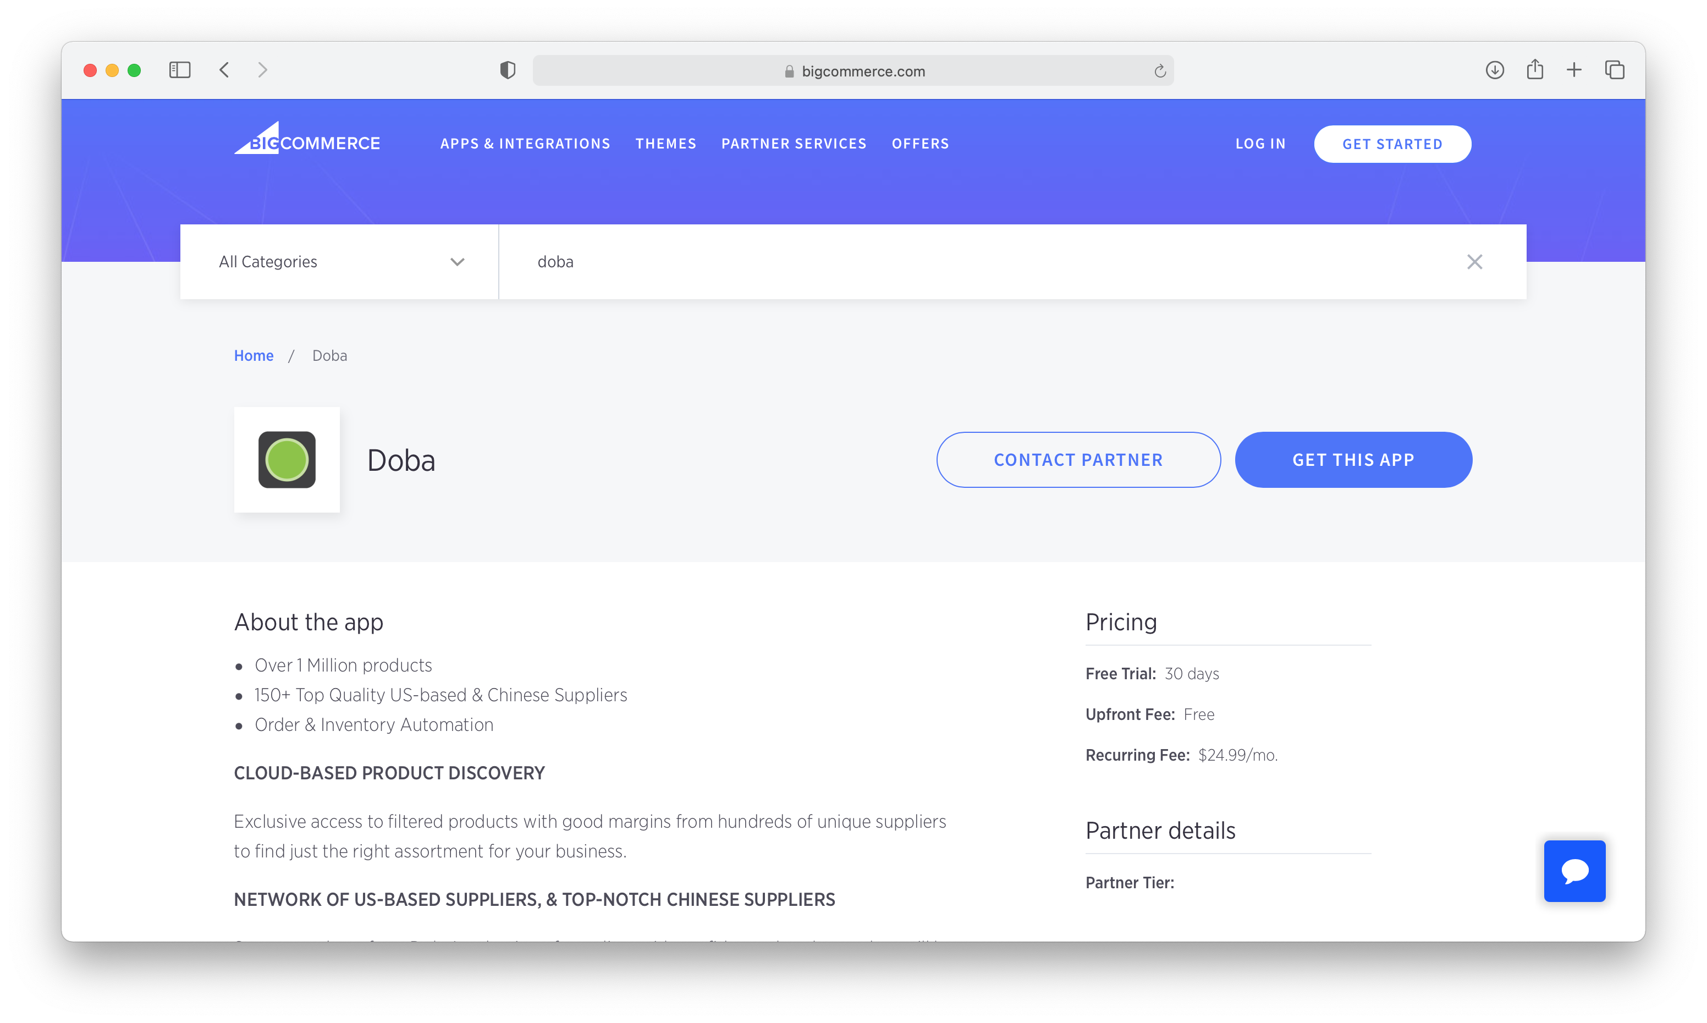Clear the doba search with X icon
The width and height of the screenshot is (1707, 1023).
1474,262
